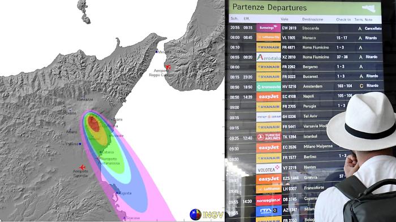
Task: Click the Milano Malpensa destination
Action: [x=318, y=146]
